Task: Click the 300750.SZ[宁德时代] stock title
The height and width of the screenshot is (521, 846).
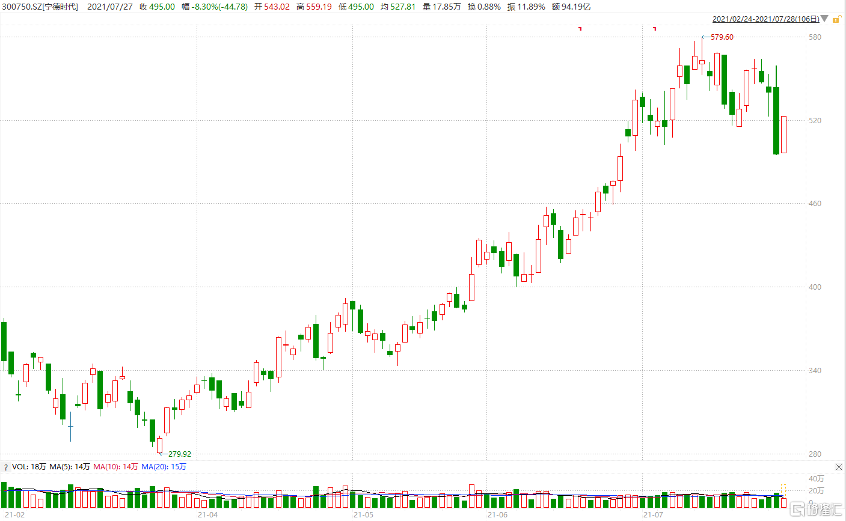Action: 40,7
